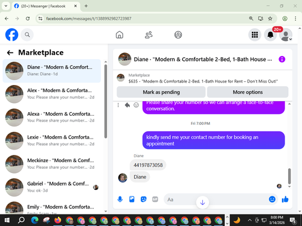Attach a file image icon

point(132,199)
